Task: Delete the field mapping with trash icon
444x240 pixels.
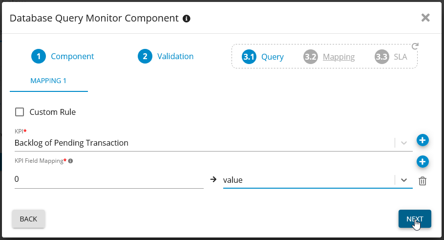Action: pos(423,181)
